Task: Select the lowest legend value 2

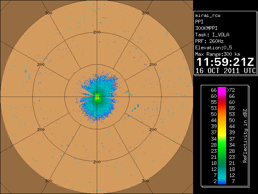Action: [x=215, y=181]
